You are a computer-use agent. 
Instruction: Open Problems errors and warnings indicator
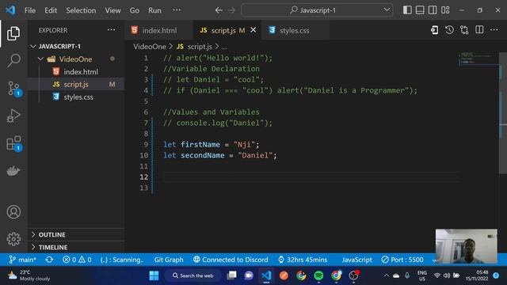[77, 260]
